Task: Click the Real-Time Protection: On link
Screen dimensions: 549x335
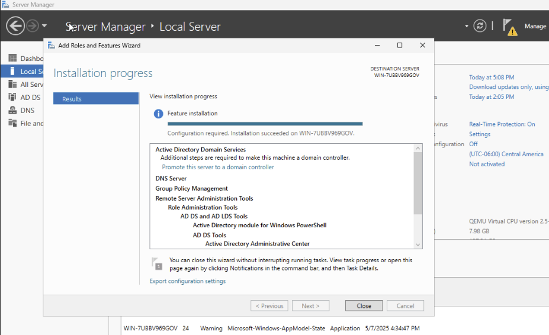Action: tap(502, 124)
